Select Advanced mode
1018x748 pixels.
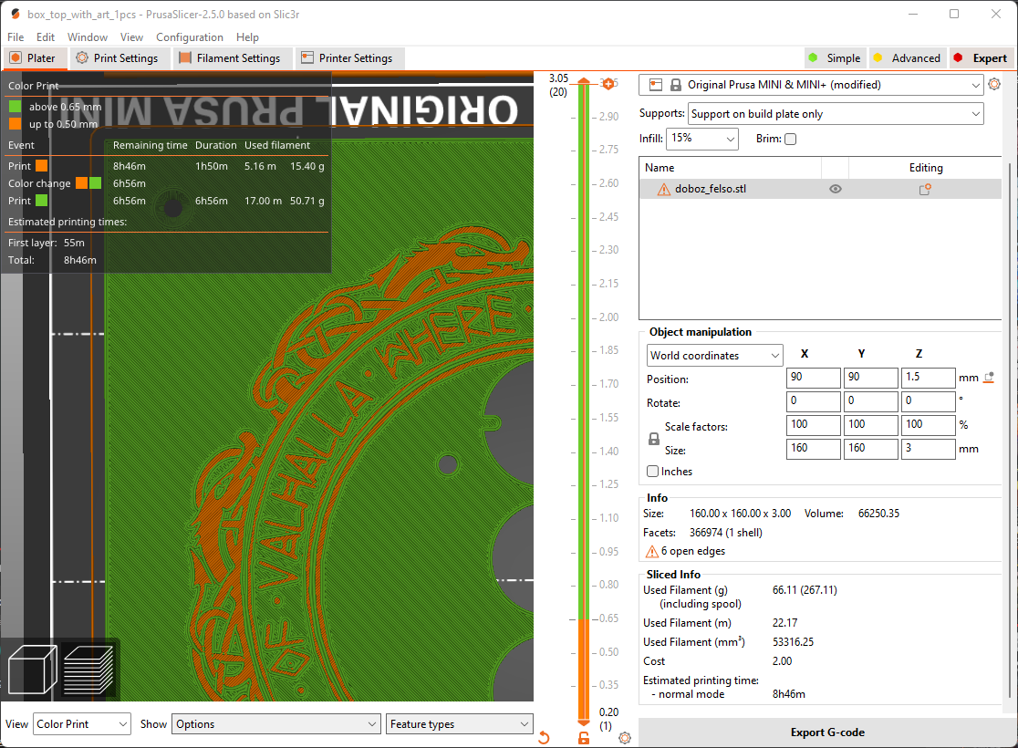[x=907, y=57]
